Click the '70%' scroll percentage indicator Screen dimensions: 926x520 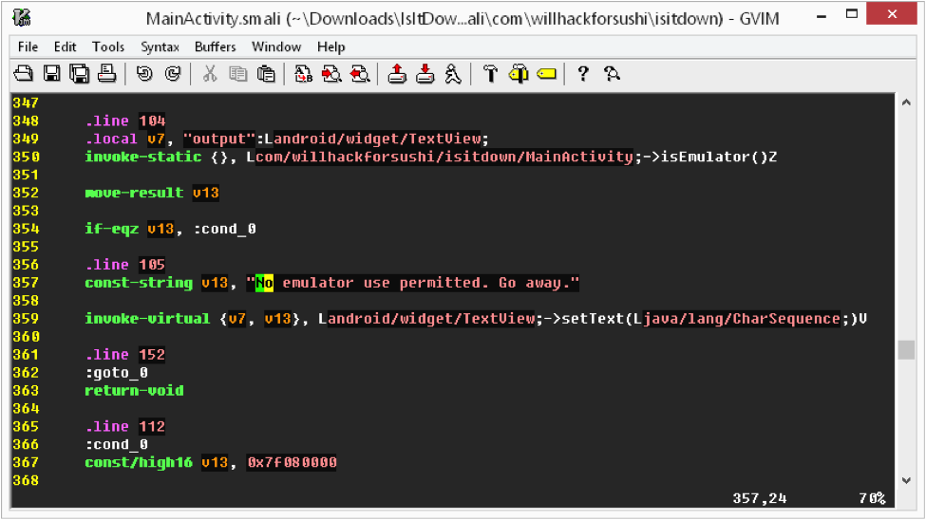click(x=872, y=499)
